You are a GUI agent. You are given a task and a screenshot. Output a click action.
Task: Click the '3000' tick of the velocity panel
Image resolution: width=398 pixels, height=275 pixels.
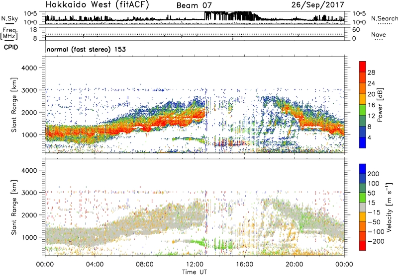point(29,193)
